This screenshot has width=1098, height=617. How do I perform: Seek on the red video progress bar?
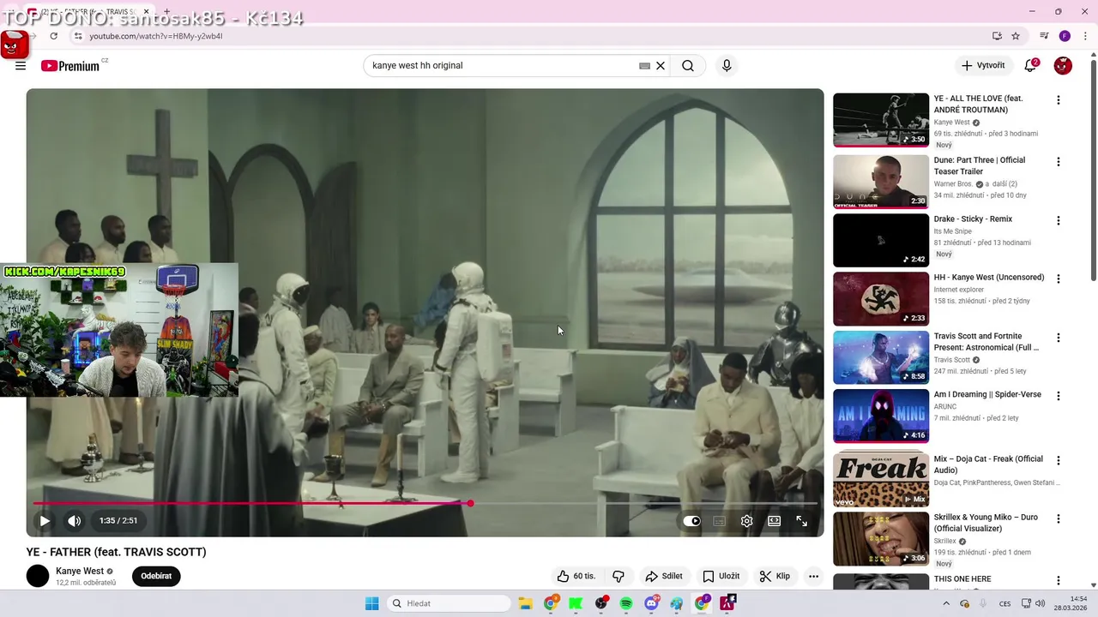tap(425, 503)
